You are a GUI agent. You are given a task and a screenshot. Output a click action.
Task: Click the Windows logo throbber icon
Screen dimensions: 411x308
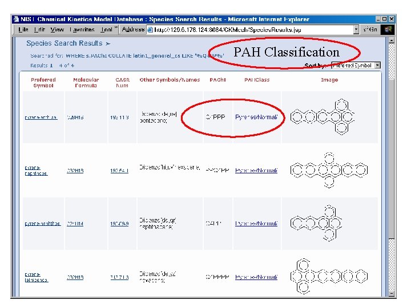[388, 29]
